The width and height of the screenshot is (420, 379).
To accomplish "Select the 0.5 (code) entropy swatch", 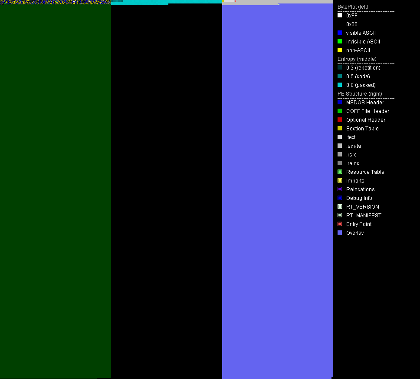I will coord(340,76).
